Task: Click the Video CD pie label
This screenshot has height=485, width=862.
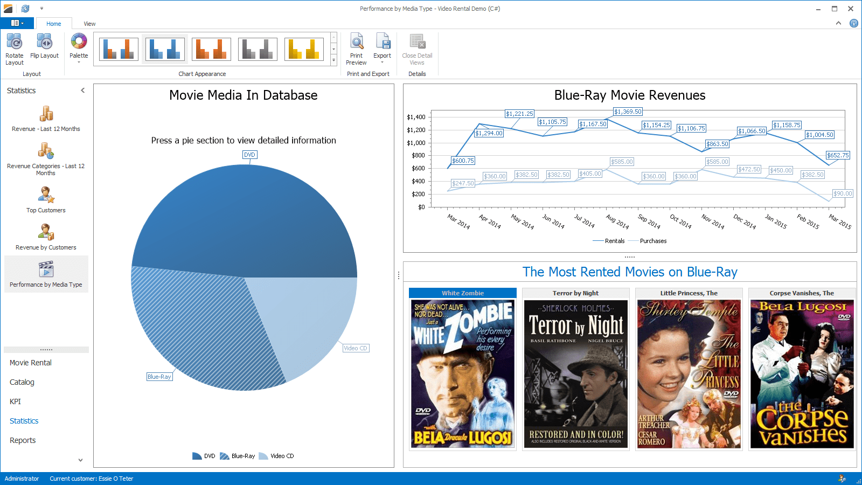Action: [x=356, y=348]
